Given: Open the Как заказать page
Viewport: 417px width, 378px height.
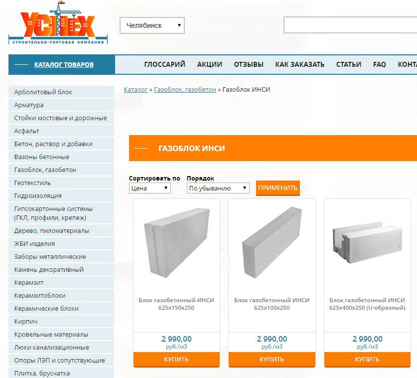Looking at the screenshot, I should (300, 64).
